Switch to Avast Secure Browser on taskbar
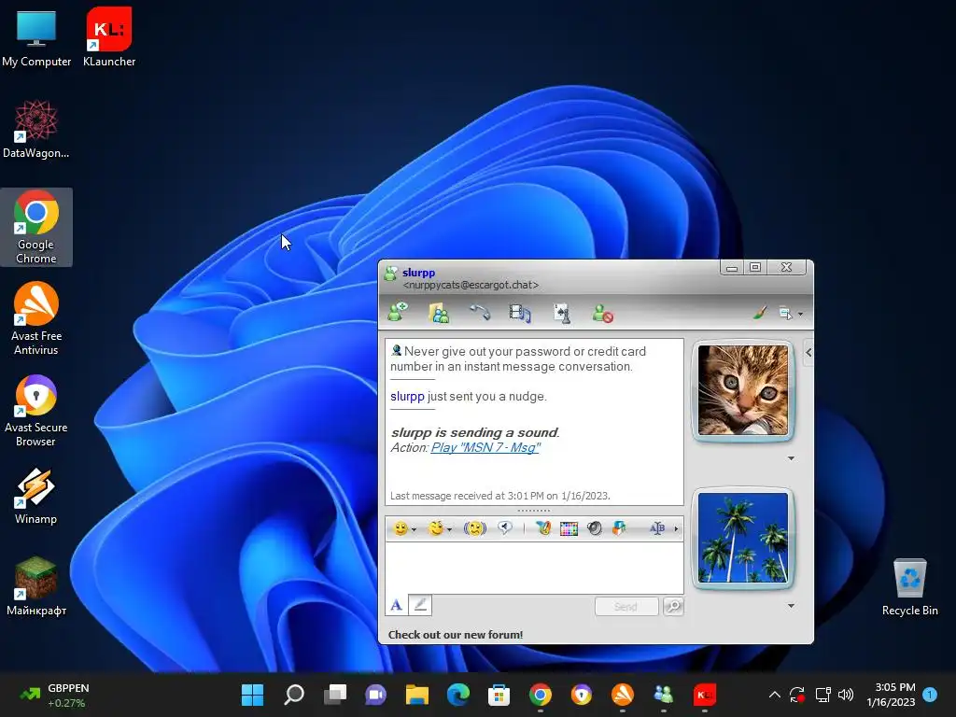This screenshot has width=956, height=717. [581, 695]
